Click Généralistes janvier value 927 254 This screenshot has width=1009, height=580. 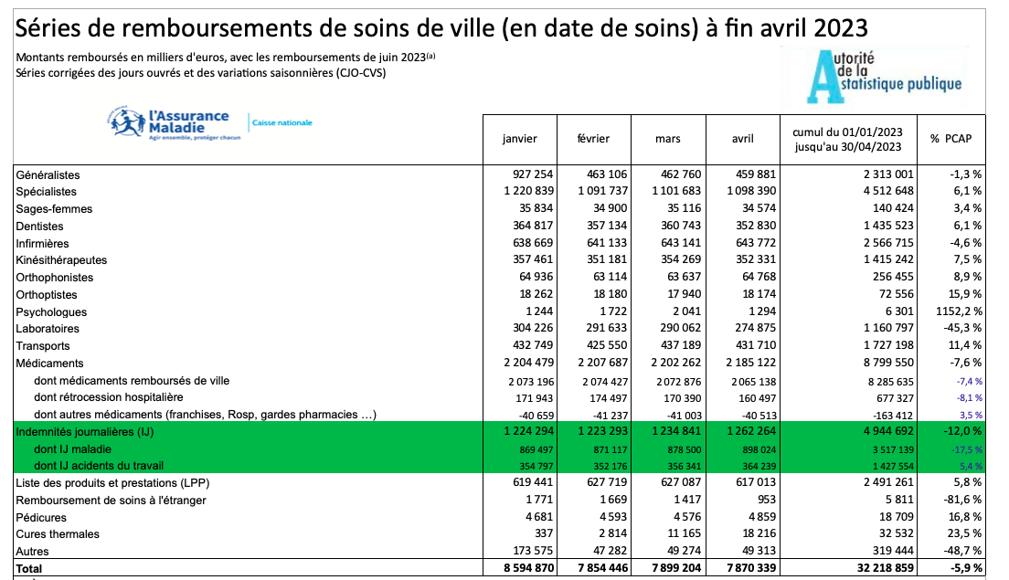(x=532, y=174)
